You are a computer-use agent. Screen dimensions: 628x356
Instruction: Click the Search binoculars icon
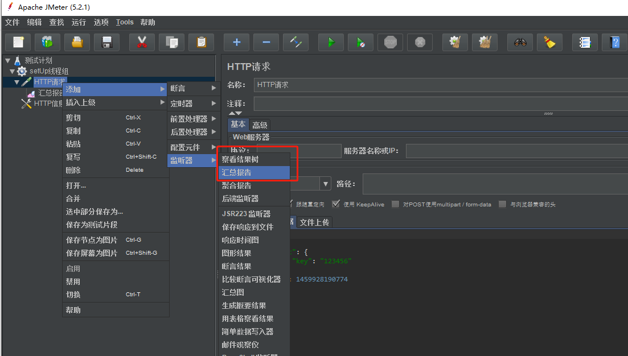520,42
